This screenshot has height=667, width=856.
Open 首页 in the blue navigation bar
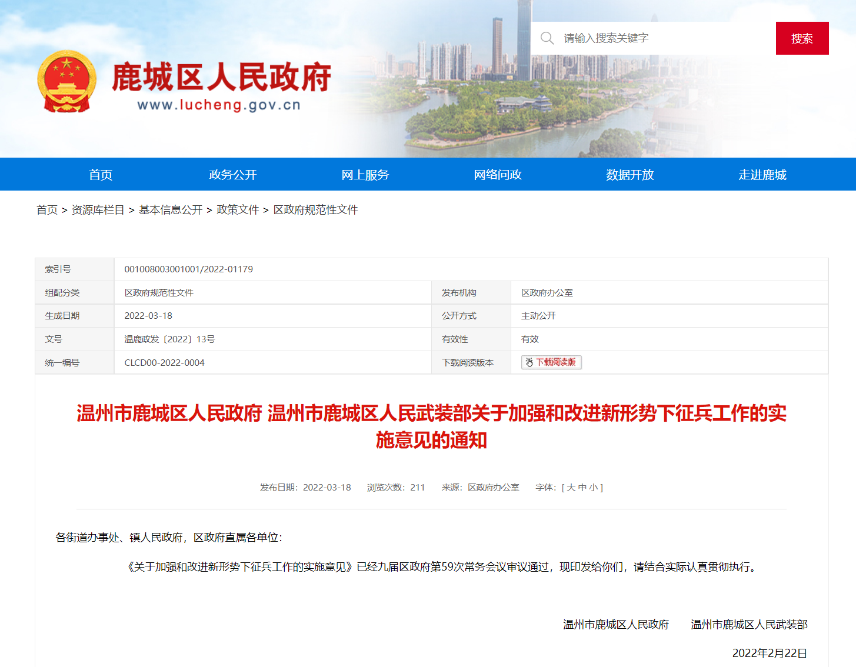pos(101,175)
